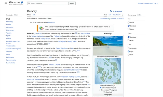Select Large text size
Image resolution: width=163 pixels, height=97 pixels.
(129, 29)
